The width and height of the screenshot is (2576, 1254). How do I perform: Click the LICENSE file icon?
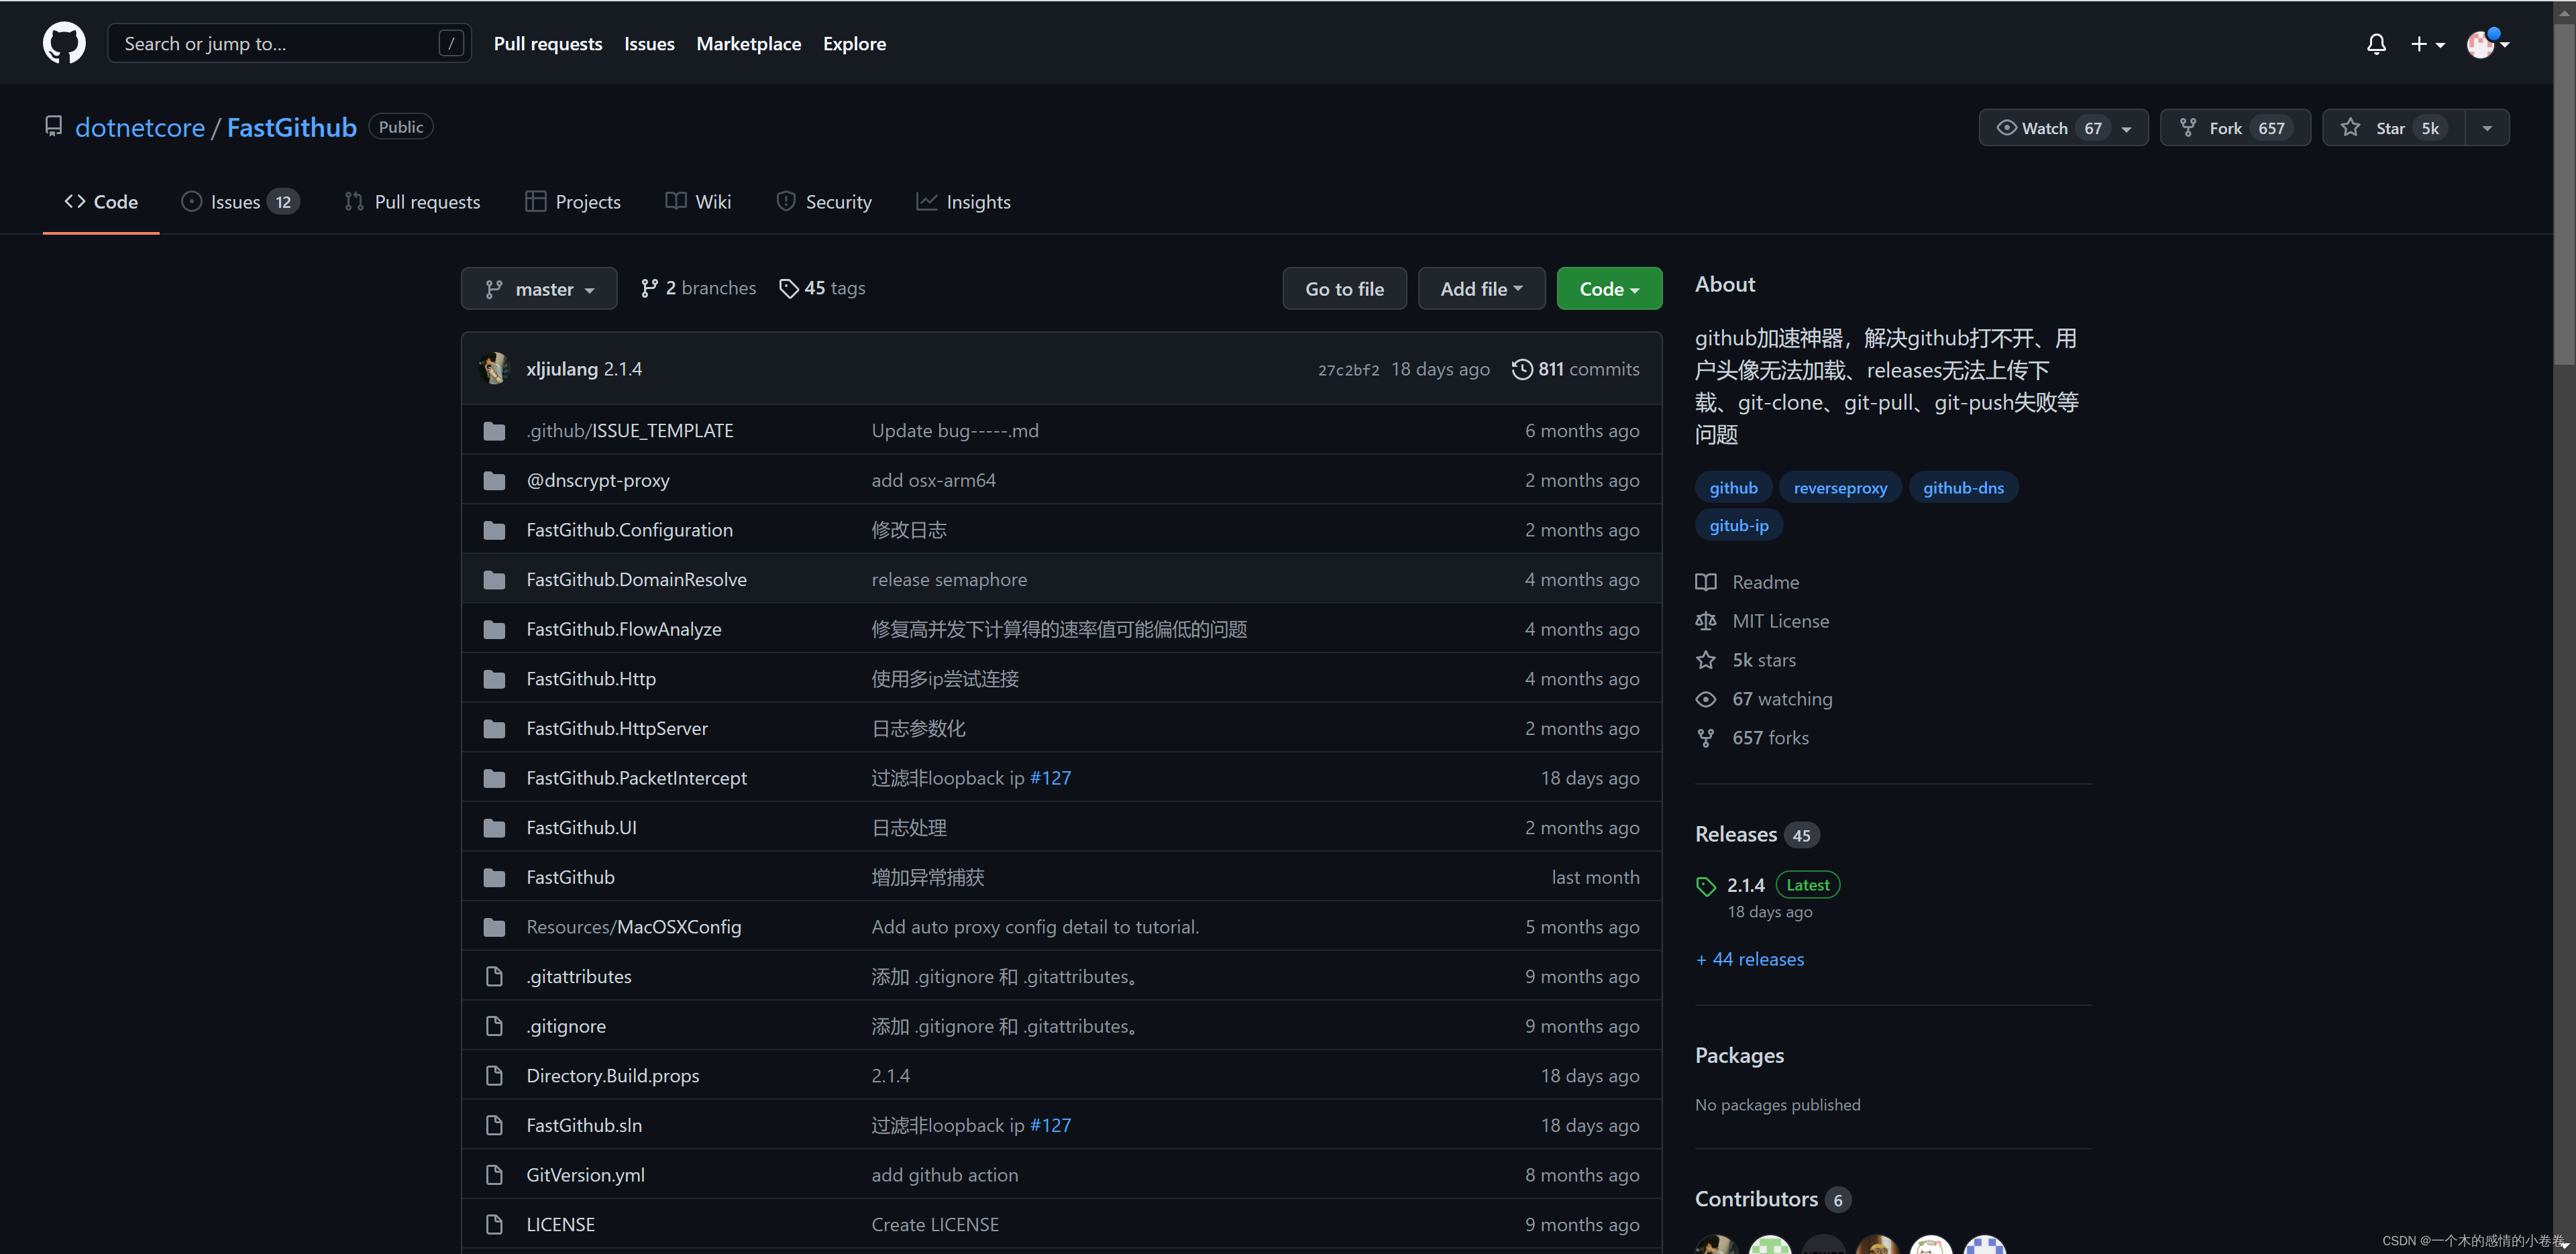point(494,1224)
